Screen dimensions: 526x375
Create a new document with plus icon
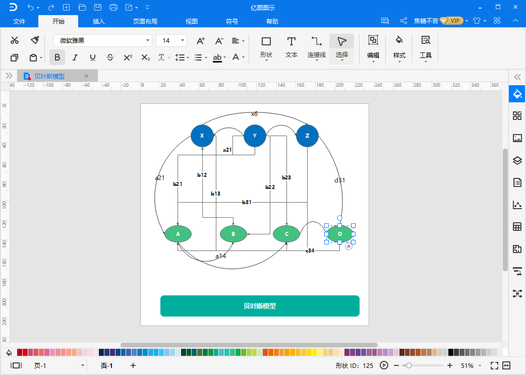click(x=67, y=8)
